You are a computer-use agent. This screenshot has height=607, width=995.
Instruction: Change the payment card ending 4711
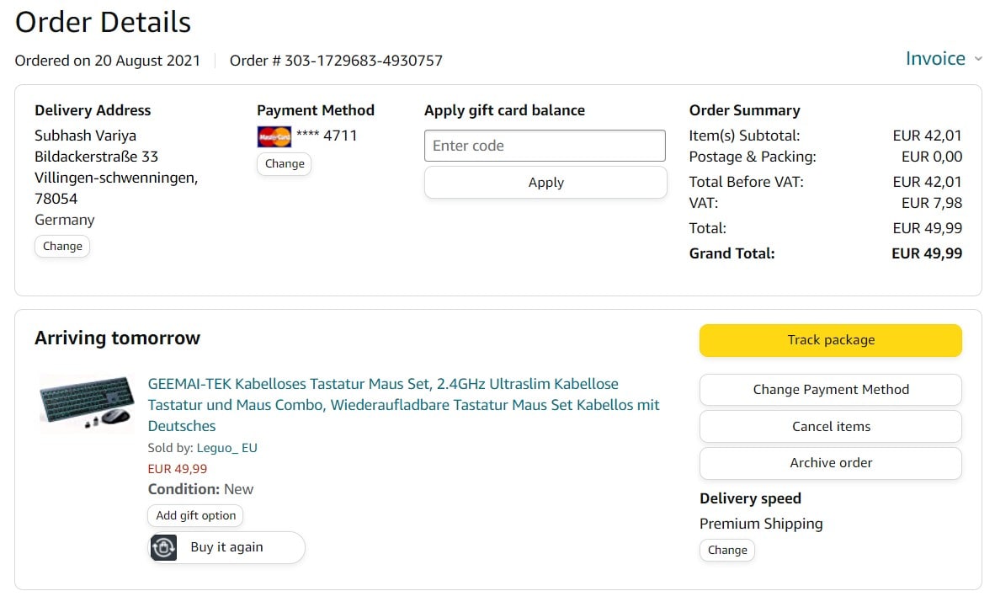284,164
